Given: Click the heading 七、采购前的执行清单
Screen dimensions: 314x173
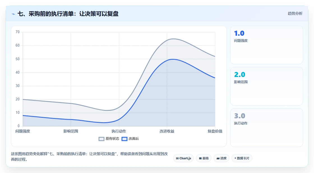Looking at the screenshot, I should coord(68,14).
